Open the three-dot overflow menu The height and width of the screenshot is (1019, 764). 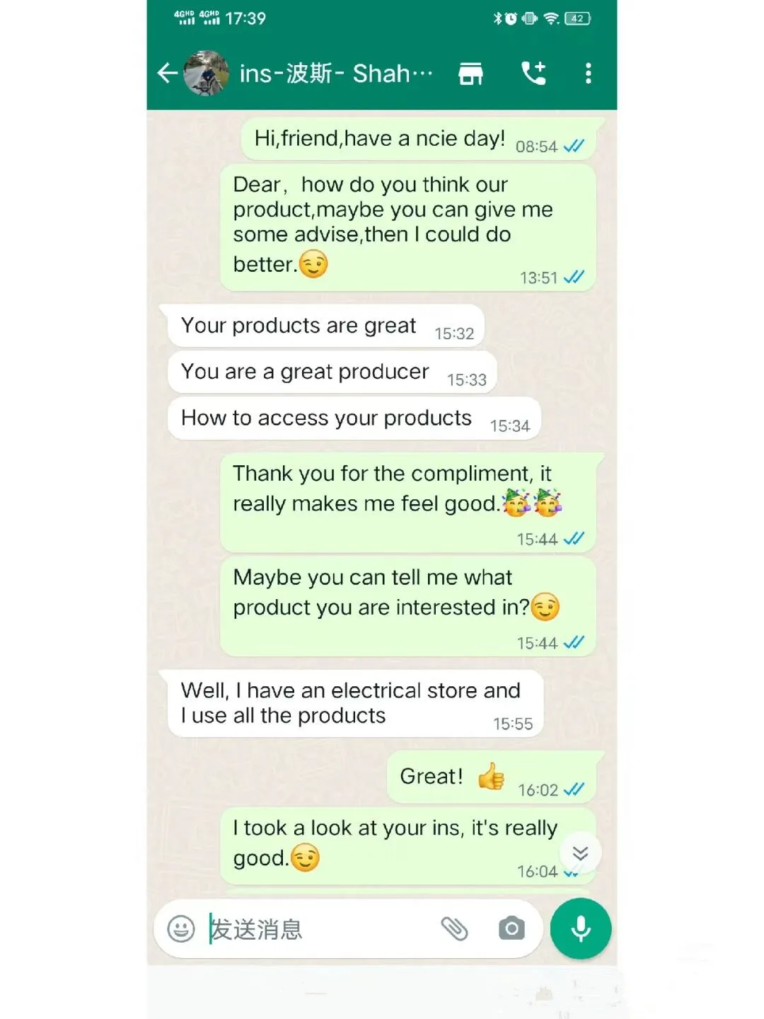(588, 73)
